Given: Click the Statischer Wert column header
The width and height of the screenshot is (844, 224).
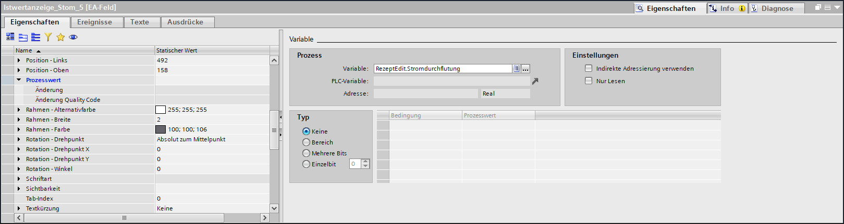Looking at the screenshot, I should point(212,50).
